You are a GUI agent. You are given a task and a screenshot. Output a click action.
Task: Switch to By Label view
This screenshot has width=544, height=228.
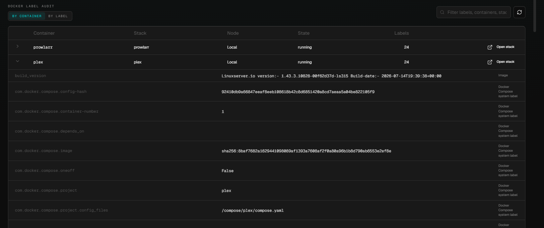pyautogui.click(x=58, y=16)
